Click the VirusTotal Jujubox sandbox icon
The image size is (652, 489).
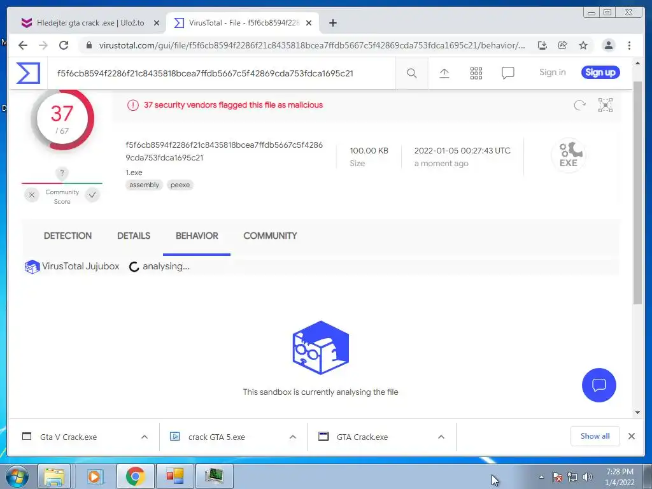pos(32,267)
